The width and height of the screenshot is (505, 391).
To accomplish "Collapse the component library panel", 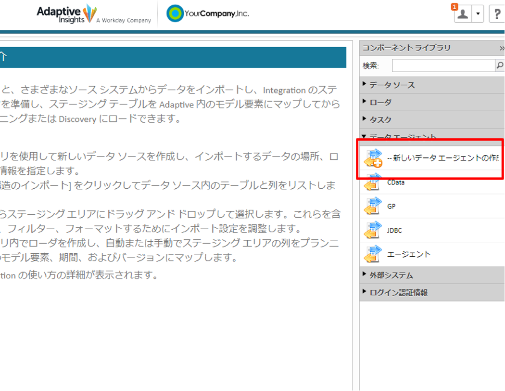I will 502,48.
